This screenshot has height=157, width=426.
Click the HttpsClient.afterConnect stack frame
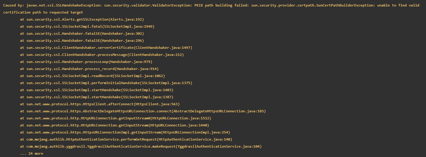tap(100, 104)
